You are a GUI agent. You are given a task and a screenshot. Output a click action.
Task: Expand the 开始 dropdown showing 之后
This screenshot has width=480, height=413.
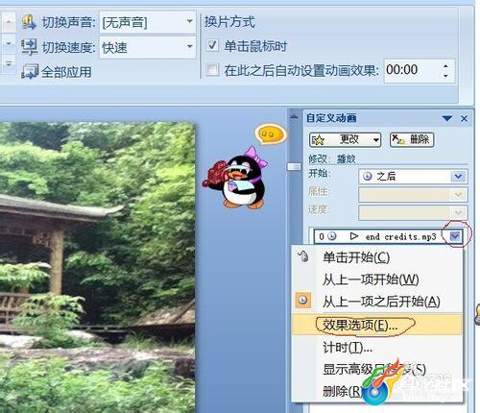[x=458, y=176]
